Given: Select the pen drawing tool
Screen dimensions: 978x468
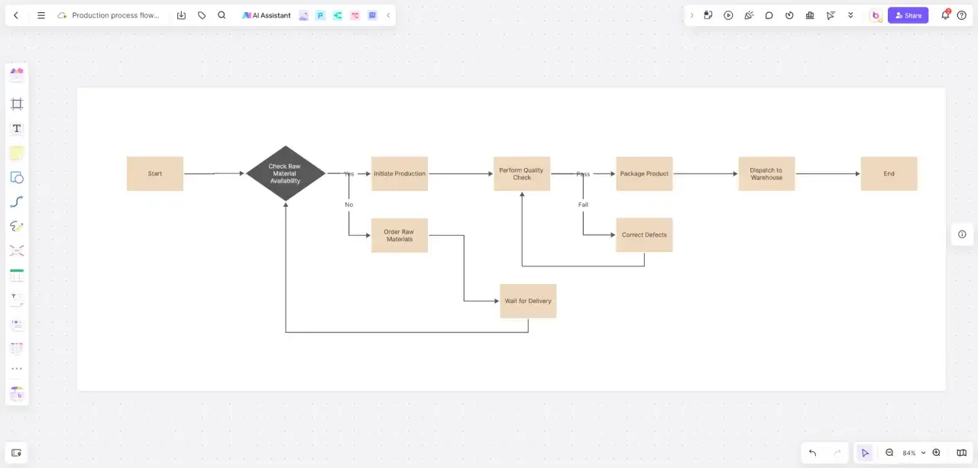Looking at the screenshot, I should click(17, 226).
